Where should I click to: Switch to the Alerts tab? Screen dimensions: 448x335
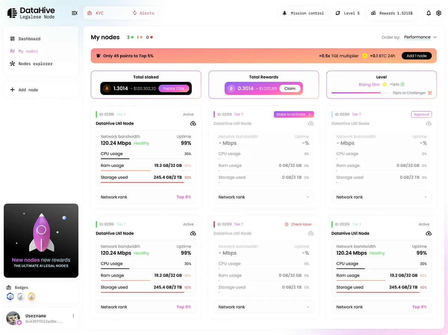[143, 13]
